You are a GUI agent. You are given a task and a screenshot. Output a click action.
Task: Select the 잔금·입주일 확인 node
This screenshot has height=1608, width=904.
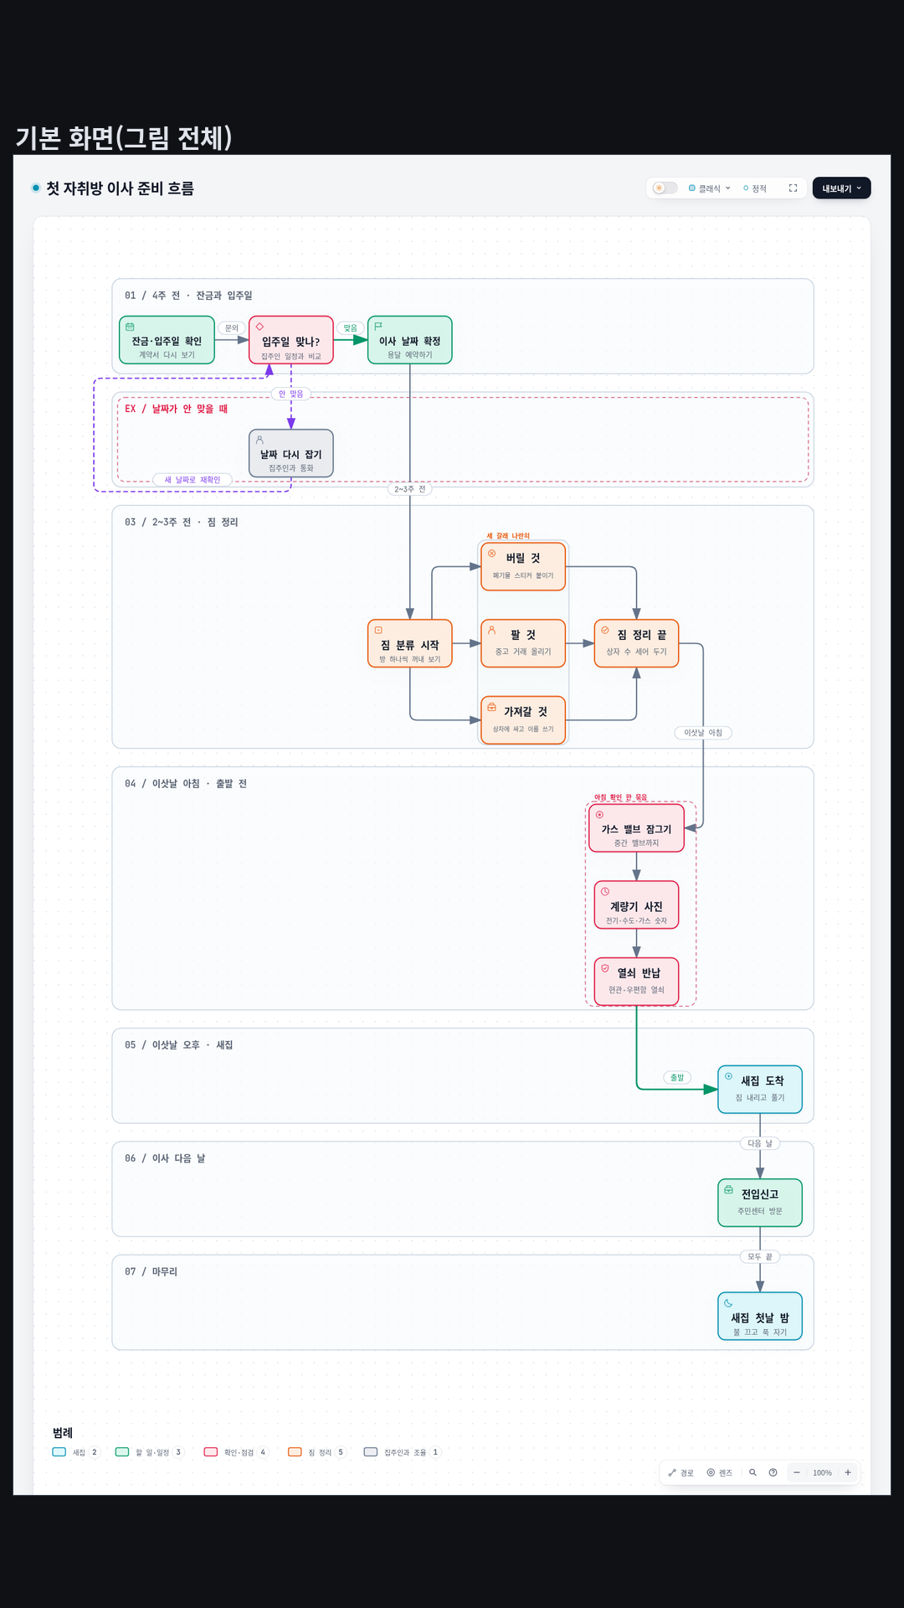coord(167,340)
